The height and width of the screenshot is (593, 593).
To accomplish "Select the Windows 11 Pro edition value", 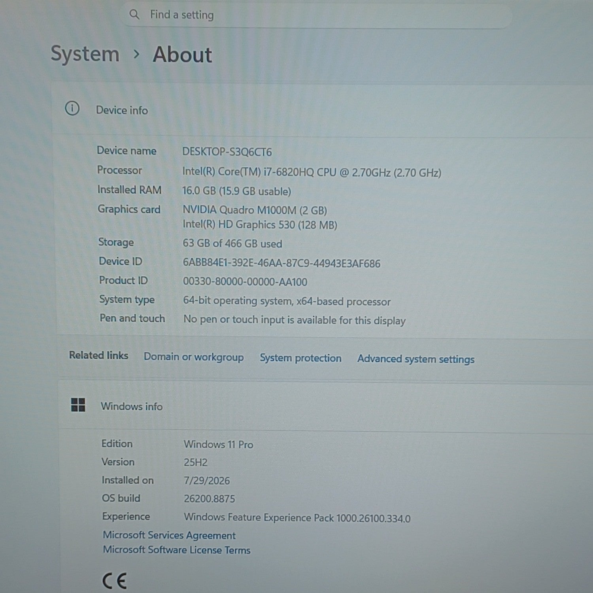I will pyautogui.click(x=219, y=444).
